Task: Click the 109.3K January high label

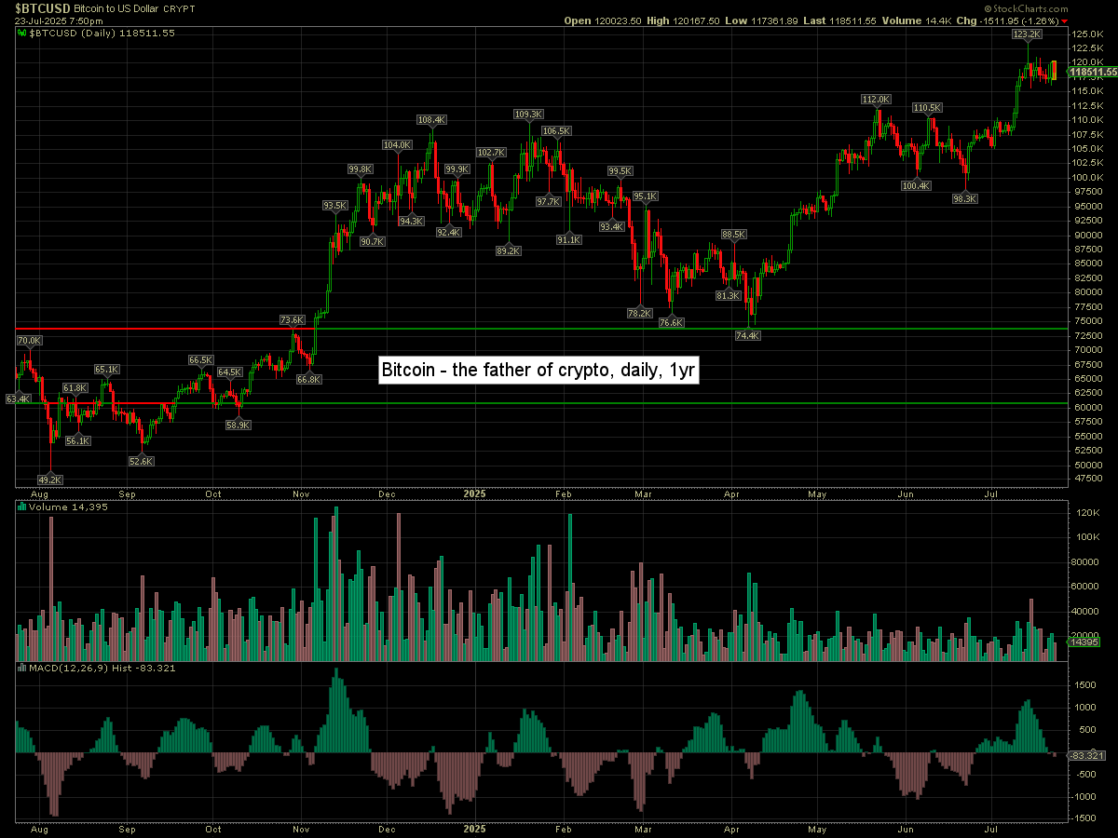Action: coord(527,115)
